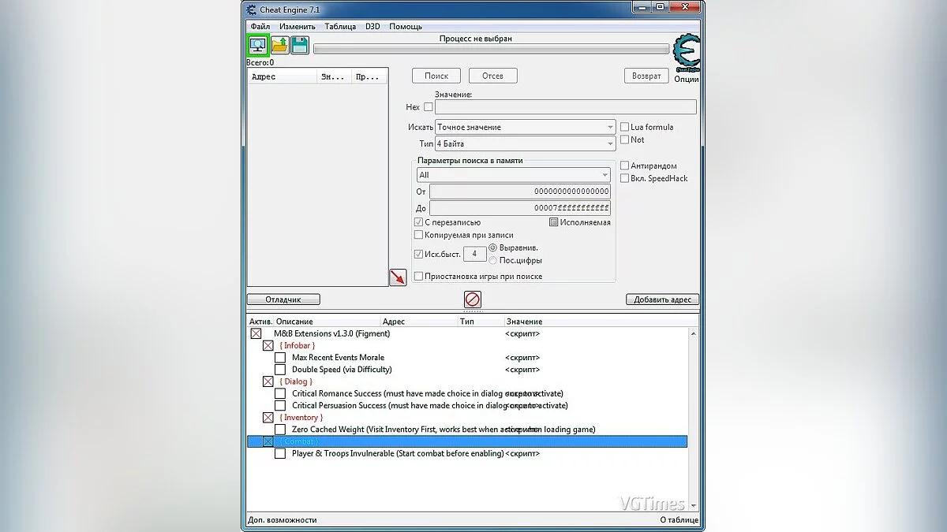
Task: Enable the Lua formula checkbox
Action: click(625, 127)
